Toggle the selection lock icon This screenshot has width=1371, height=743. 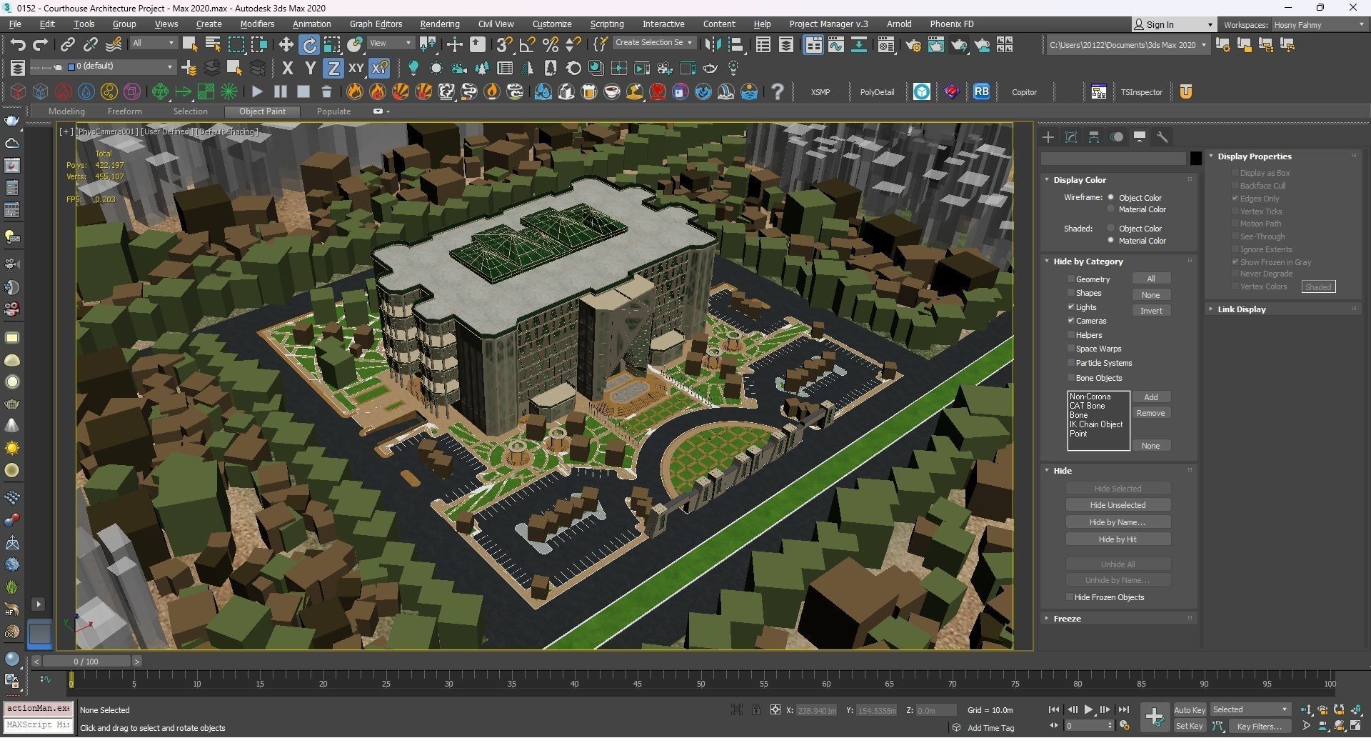tap(755, 709)
